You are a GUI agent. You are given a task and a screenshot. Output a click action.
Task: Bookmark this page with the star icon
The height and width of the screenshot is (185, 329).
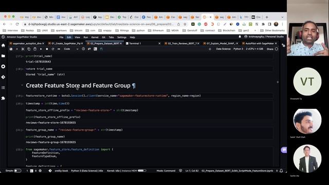tap(185, 24)
